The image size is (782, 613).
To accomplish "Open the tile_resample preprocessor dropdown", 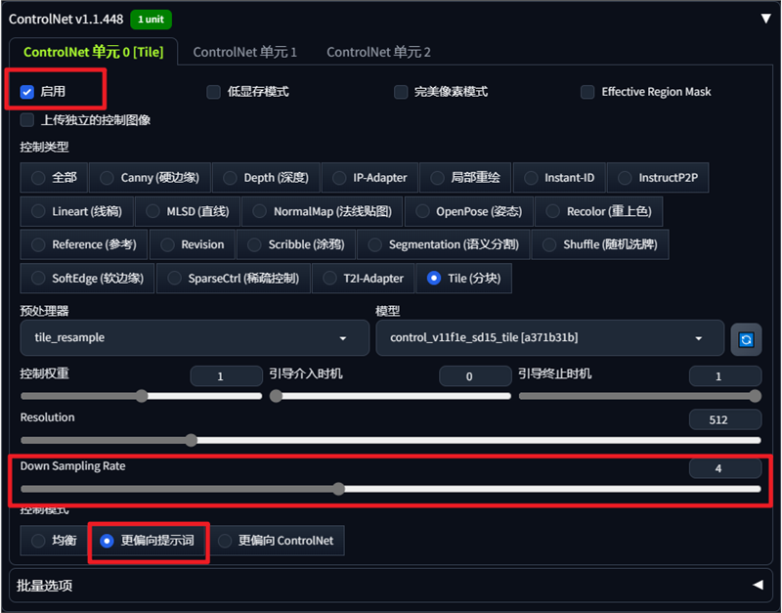I will 195,339.
